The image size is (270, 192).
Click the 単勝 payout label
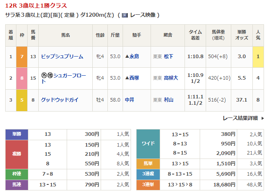(17, 134)
